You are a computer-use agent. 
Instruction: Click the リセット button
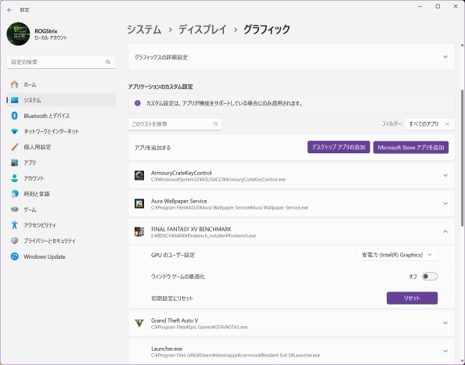412,298
